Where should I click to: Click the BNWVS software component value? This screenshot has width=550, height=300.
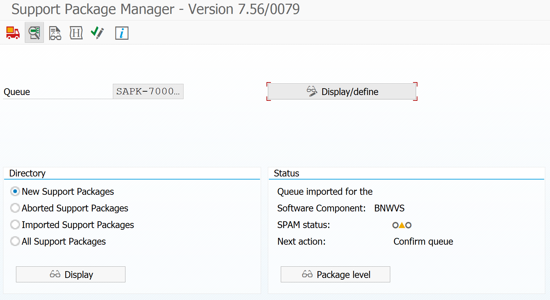(389, 208)
